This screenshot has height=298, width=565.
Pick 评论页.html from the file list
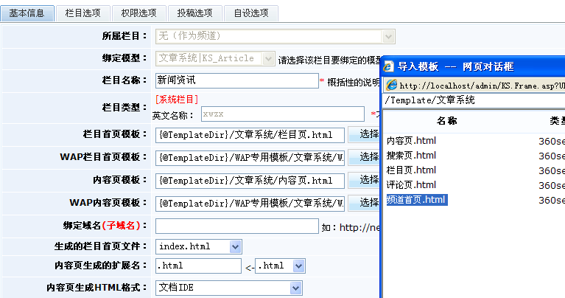[411, 185]
